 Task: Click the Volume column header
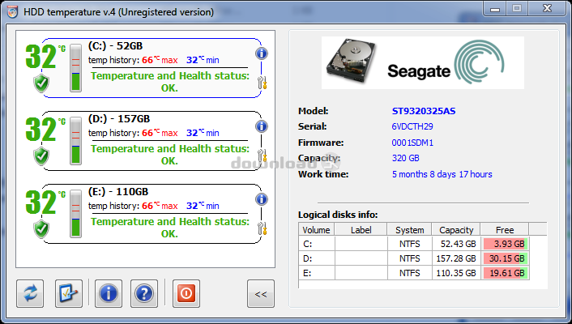(x=316, y=230)
